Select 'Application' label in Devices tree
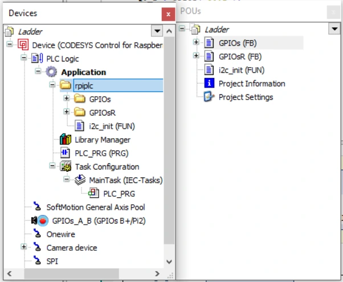Image resolution: width=343 pixels, height=282 pixels. pos(84,72)
